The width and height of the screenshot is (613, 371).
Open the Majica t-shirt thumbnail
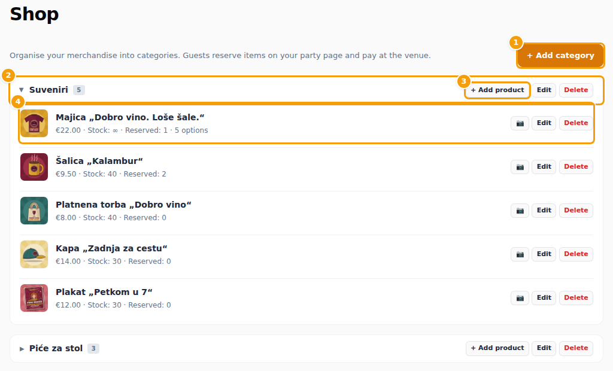pyautogui.click(x=34, y=123)
